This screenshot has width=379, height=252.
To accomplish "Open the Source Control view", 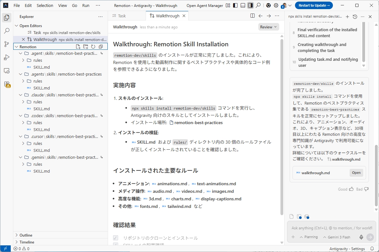I will tap(6, 44).
